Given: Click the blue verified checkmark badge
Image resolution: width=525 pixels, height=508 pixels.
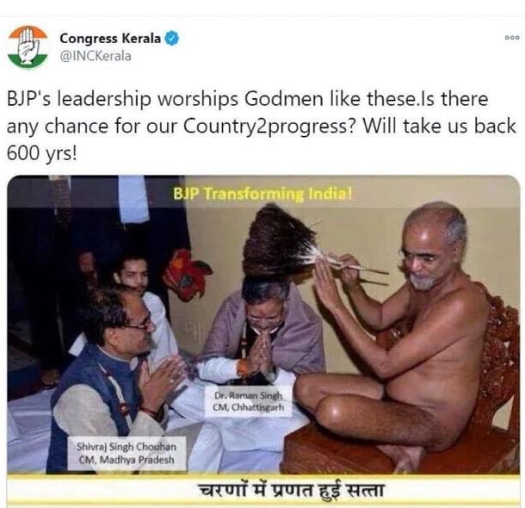Looking at the screenshot, I should click(173, 39).
